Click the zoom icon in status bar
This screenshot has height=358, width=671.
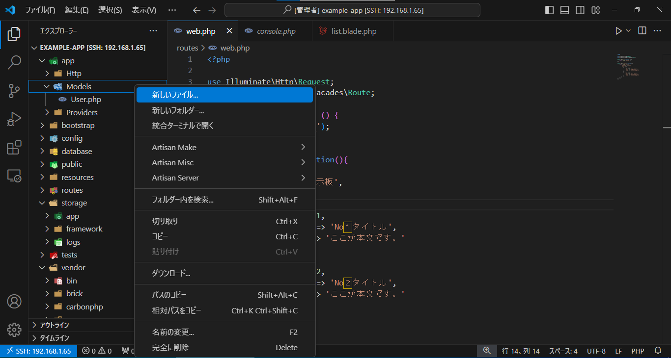[487, 351]
